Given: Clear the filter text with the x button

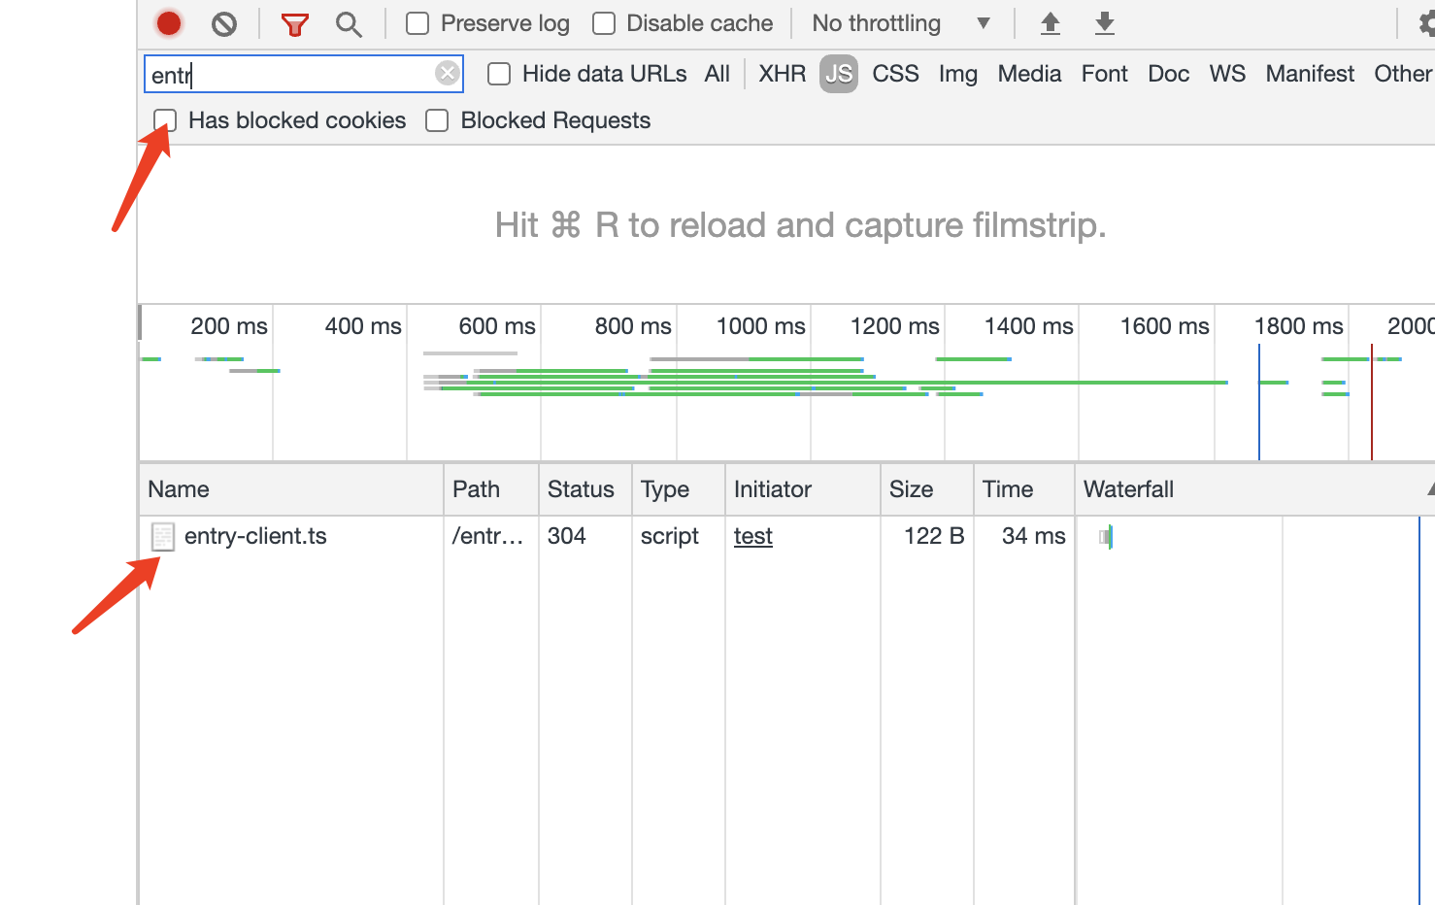Looking at the screenshot, I should pyautogui.click(x=447, y=73).
